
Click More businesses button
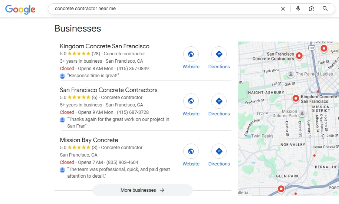click(143, 190)
